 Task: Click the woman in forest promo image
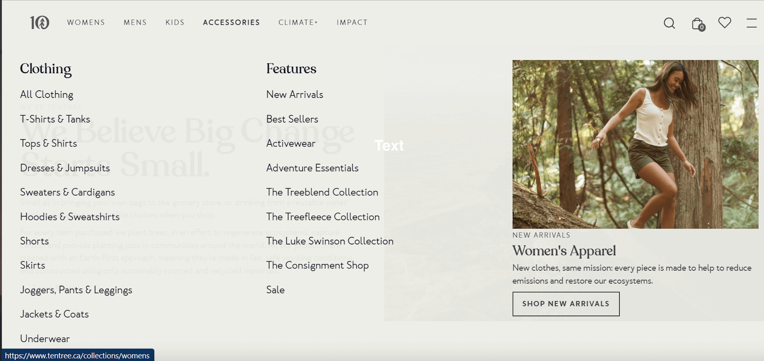click(635, 144)
